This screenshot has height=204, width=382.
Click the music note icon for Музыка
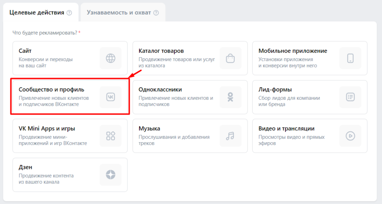(230, 136)
